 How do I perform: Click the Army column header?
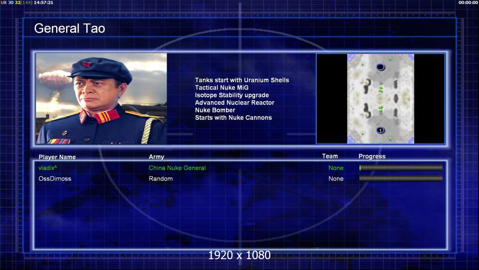pos(156,157)
